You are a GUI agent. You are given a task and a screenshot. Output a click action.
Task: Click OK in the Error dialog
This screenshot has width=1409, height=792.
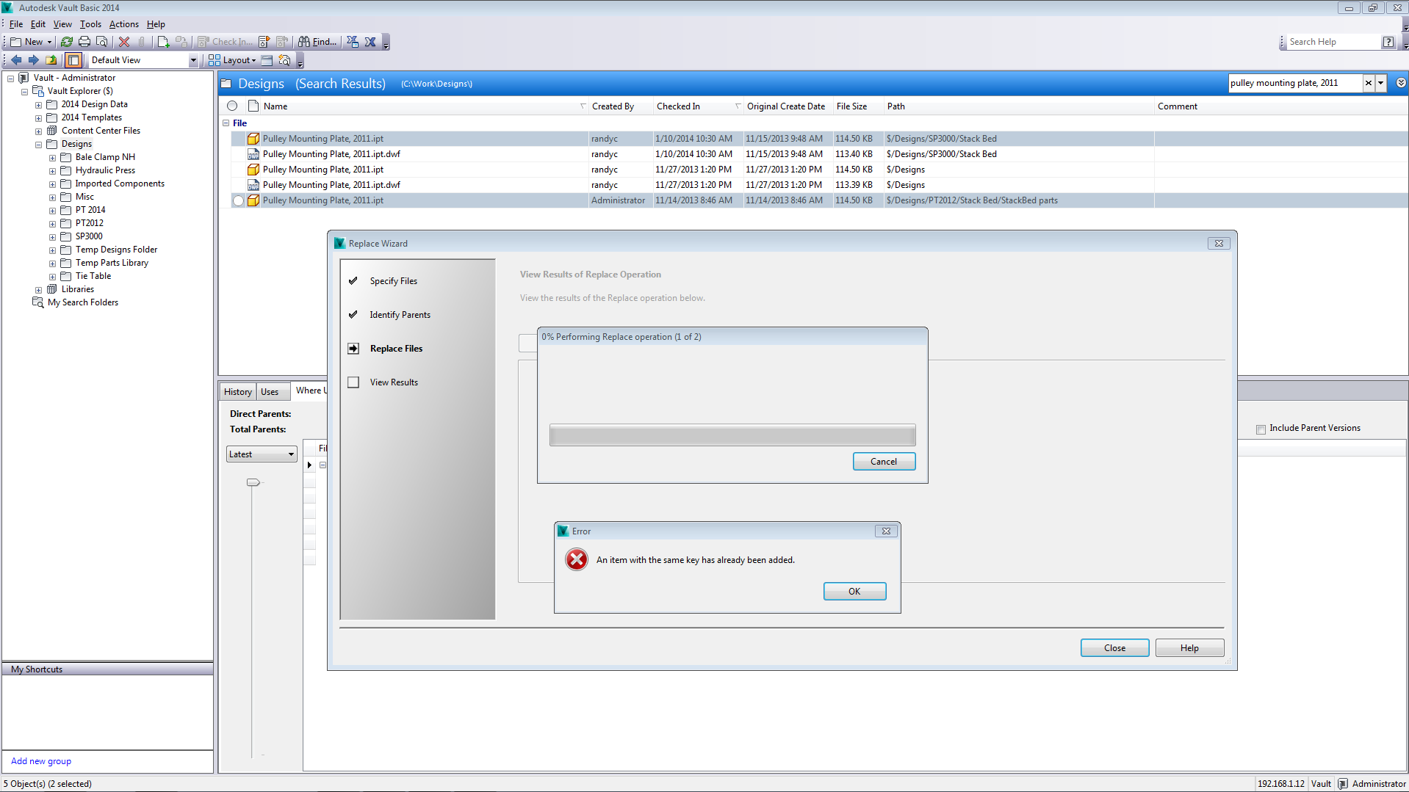click(x=854, y=592)
